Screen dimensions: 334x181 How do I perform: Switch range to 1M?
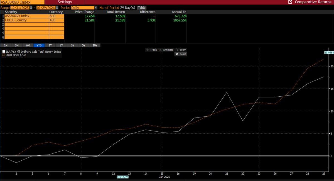coord(5,45)
